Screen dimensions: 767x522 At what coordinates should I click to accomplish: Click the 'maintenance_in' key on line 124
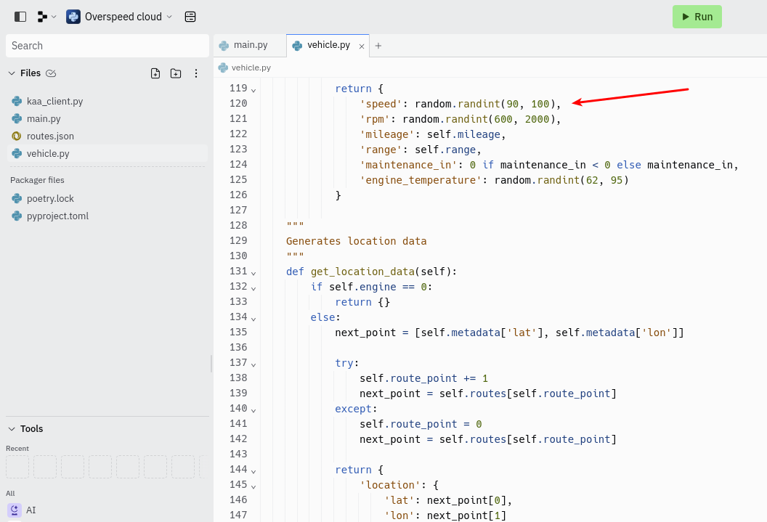(408, 166)
